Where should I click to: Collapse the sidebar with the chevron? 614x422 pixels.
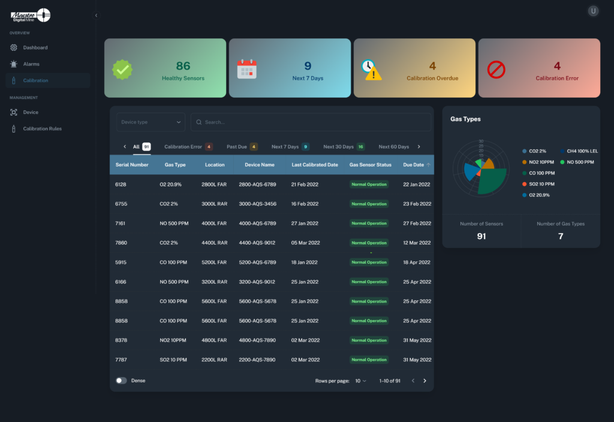pyautogui.click(x=97, y=15)
